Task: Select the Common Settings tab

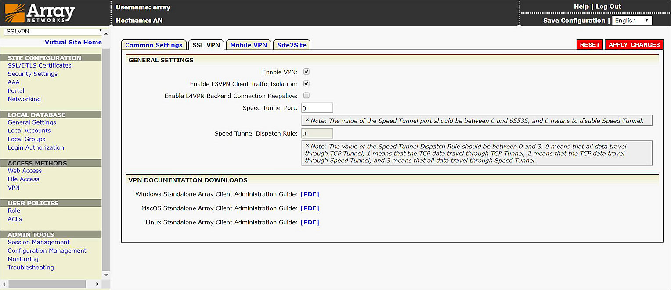Action: [154, 44]
